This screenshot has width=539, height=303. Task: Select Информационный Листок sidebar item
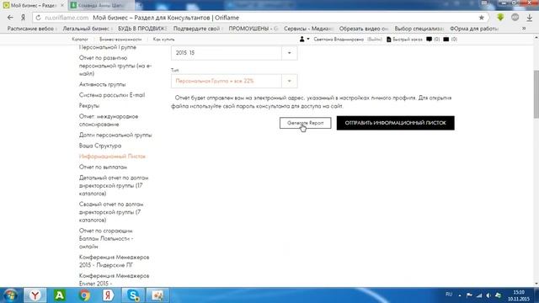112,157
